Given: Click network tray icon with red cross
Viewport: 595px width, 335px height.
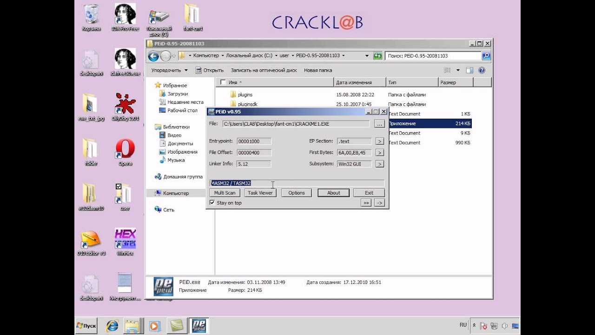Looking at the screenshot, I should tap(483, 326).
